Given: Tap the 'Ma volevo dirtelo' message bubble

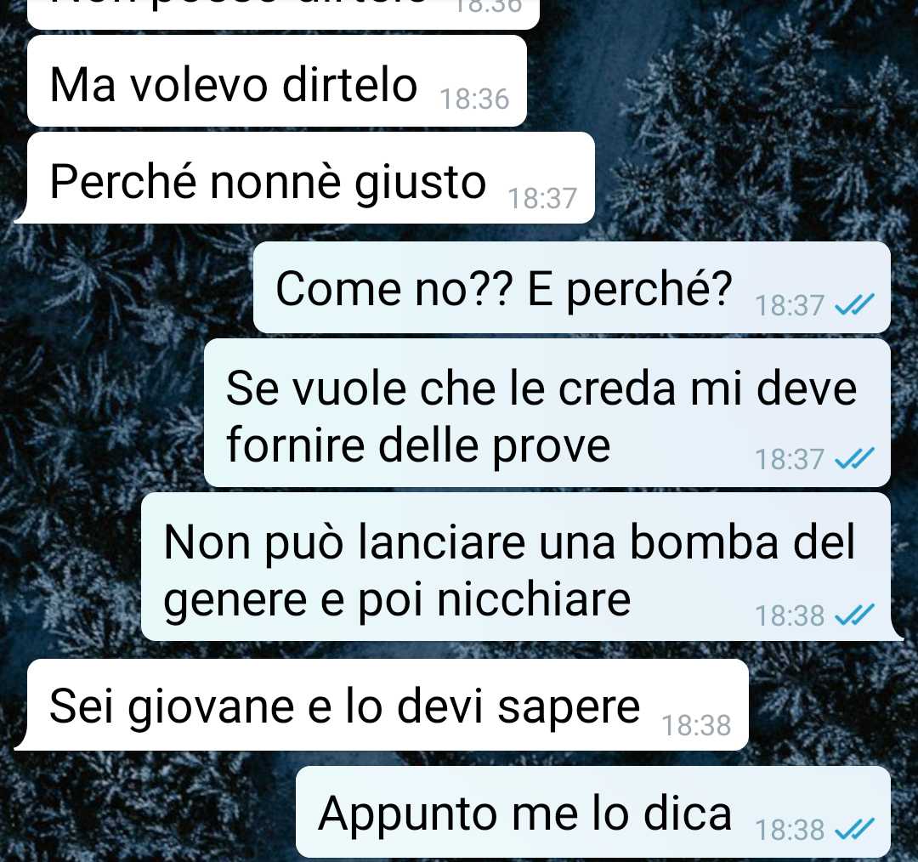Looking at the screenshot, I should [x=277, y=81].
